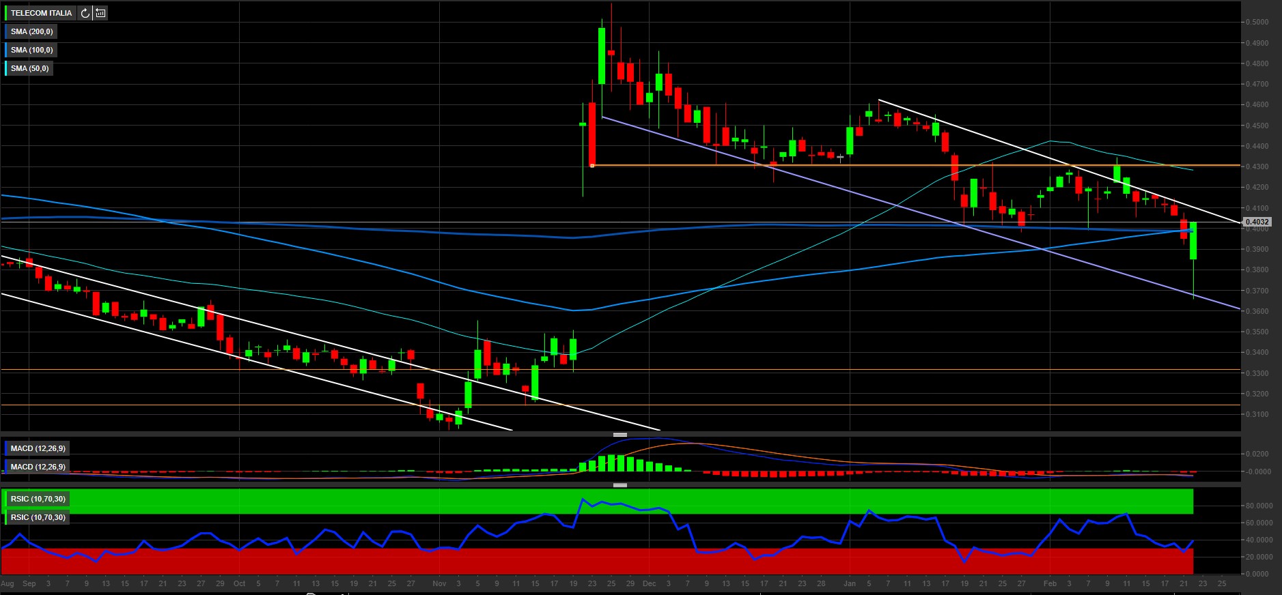1282x595 pixels.
Task: Click the current price tag 0.4032
Action: [x=1257, y=222]
